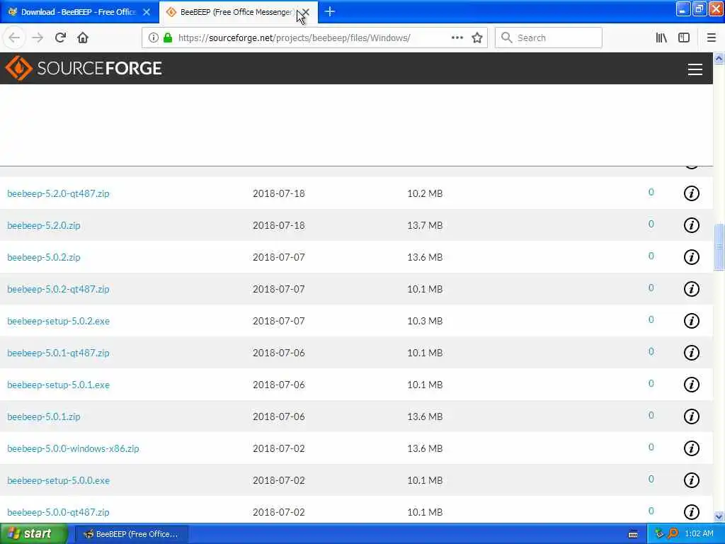Download beebeep-5.0.0-windows-x86.zip

73,448
